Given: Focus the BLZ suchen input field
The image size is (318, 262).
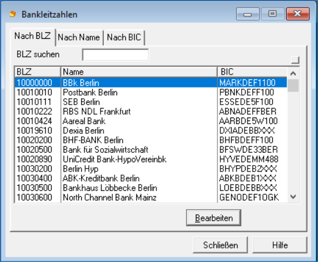Looking at the screenshot, I should 115,55.
